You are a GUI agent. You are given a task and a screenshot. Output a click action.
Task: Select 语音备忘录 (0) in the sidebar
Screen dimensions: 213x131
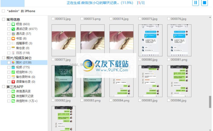tap(25, 82)
